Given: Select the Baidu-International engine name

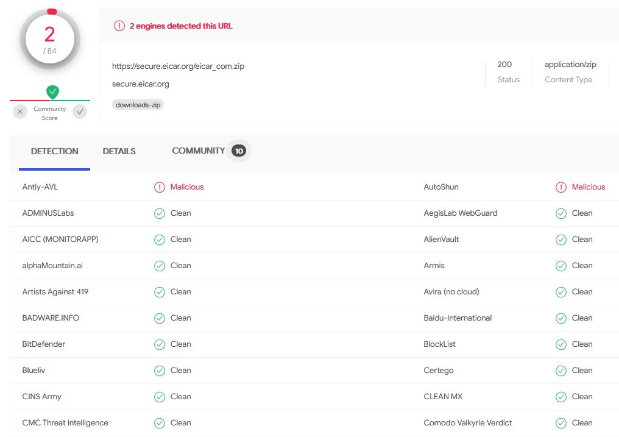Looking at the screenshot, I should pyautogui.click(x=458, y=318).
